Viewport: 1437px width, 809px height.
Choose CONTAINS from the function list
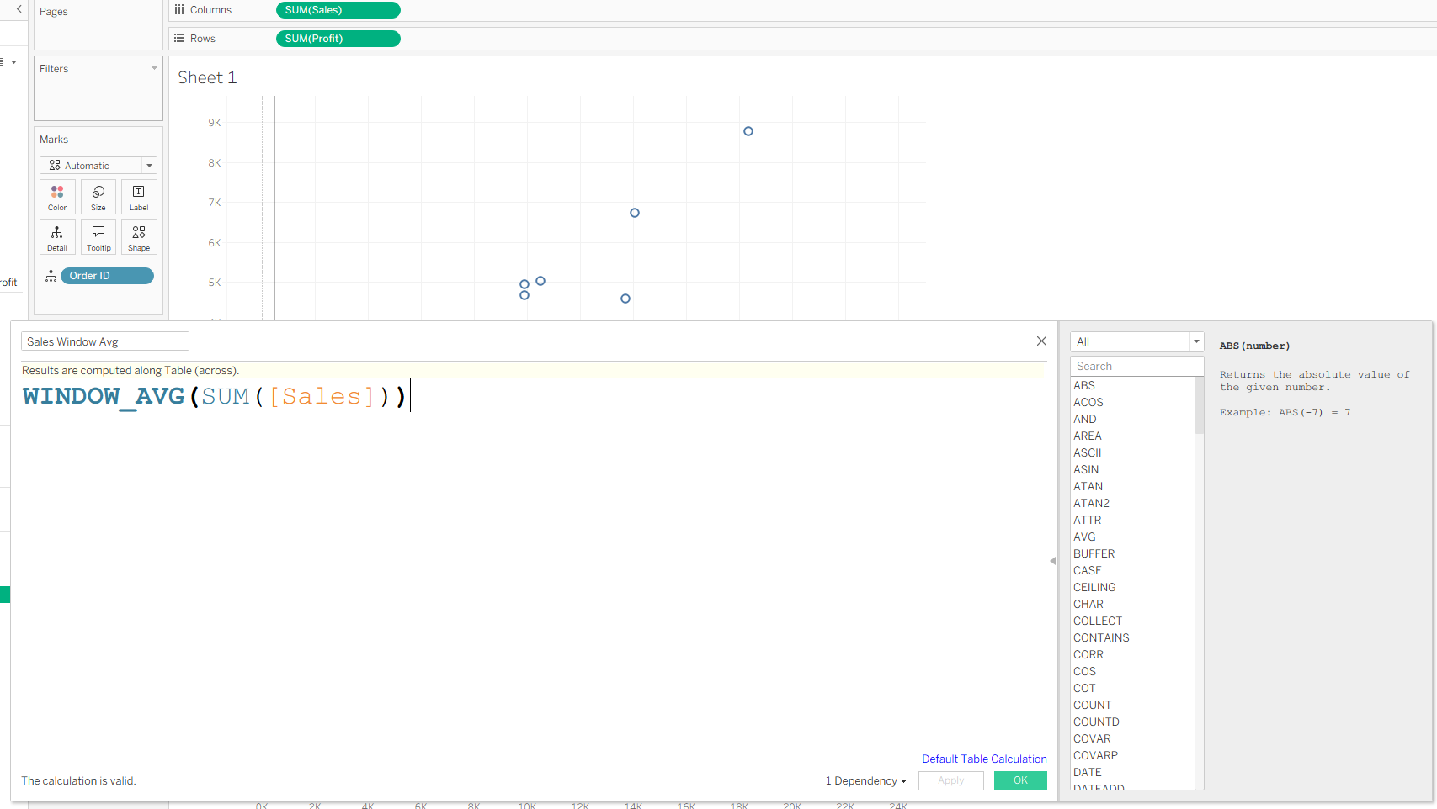click(1101, 637)
